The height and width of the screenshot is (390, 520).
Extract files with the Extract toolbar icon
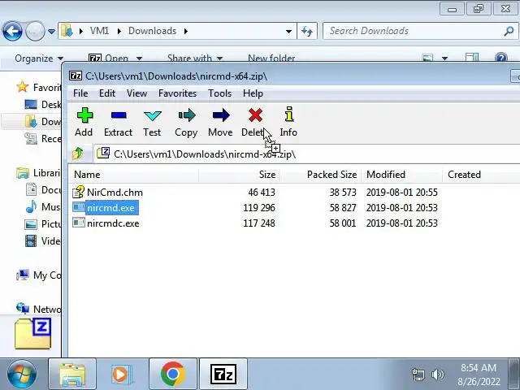click(119, 122)
